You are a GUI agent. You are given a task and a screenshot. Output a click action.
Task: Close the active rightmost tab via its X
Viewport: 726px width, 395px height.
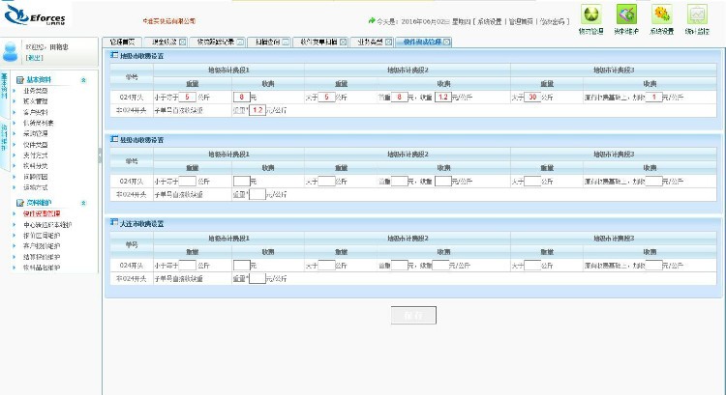point(447,42)
